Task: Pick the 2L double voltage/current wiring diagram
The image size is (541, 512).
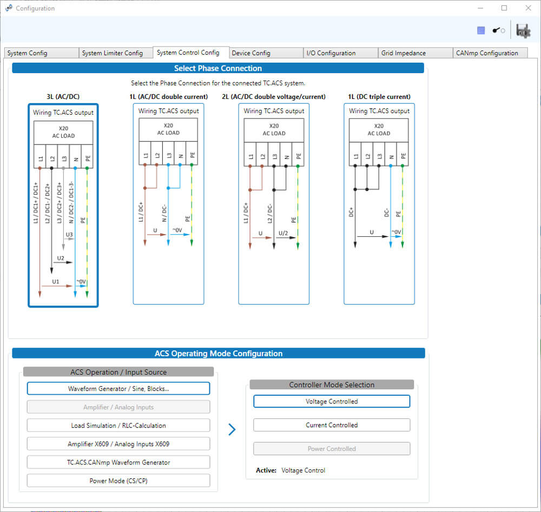Action: [274, 204]
